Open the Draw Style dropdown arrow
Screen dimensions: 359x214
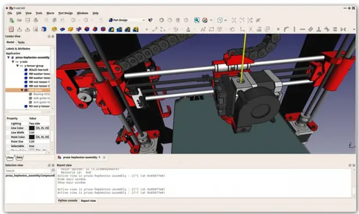click(211, 20)
